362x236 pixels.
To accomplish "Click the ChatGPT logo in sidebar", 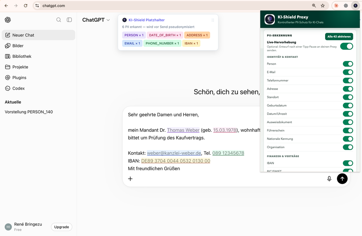I will [8, 20].
